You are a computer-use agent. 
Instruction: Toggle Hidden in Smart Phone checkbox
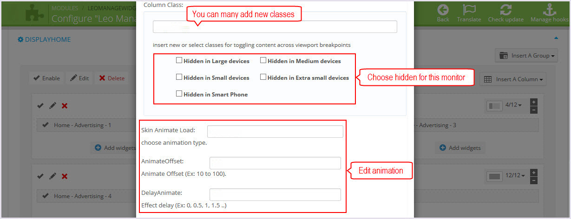coord(179,94)
